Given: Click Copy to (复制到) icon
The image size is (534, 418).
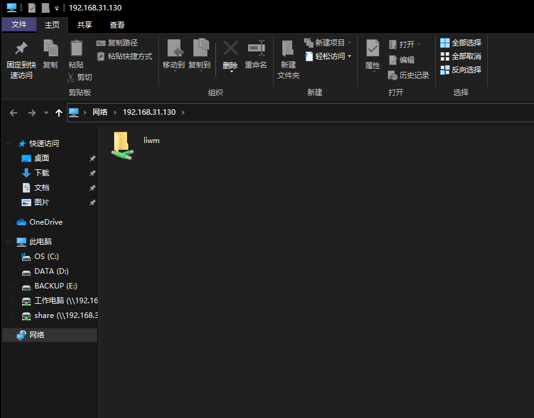Looking at the screenshot, I should point(201,48).
